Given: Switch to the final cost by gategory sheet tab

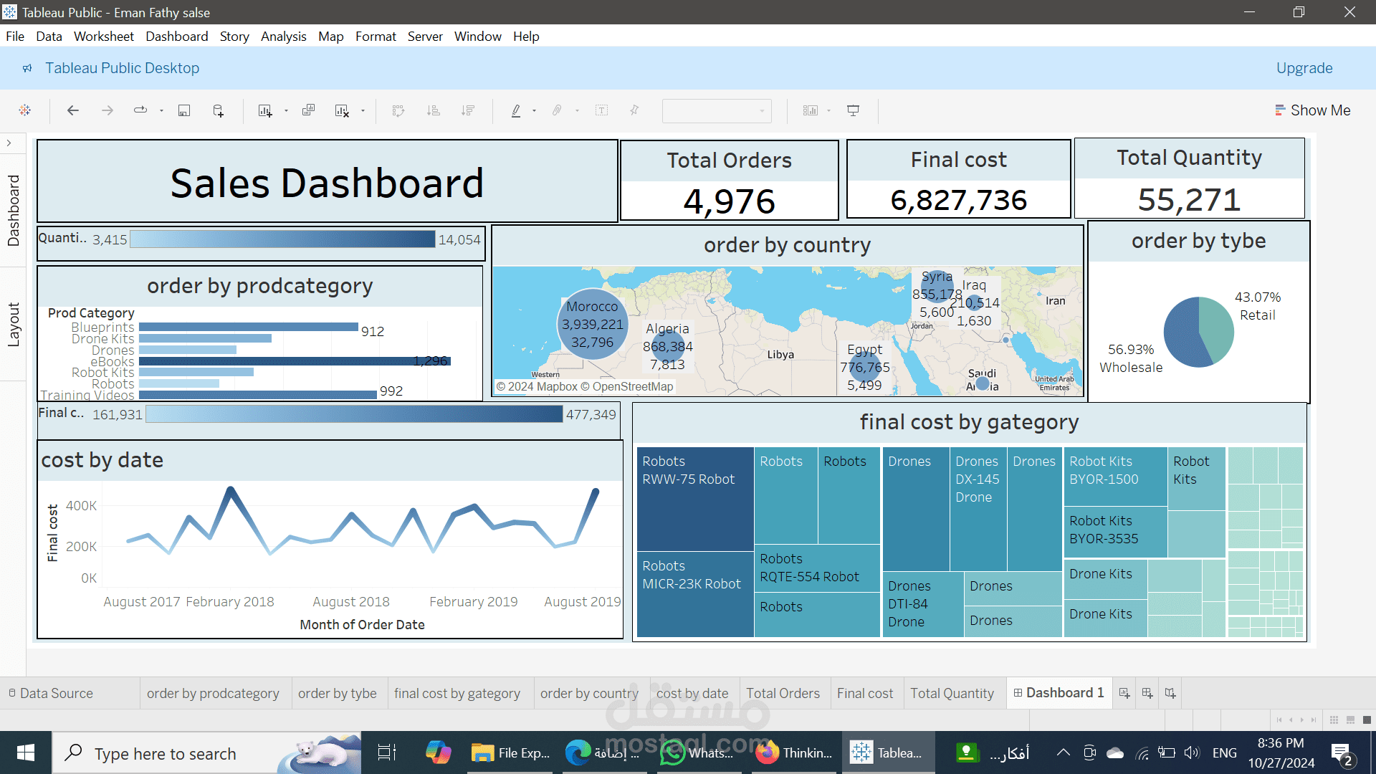Looking at the screenshot, I should pyautogui.click(x=457, y=693).
